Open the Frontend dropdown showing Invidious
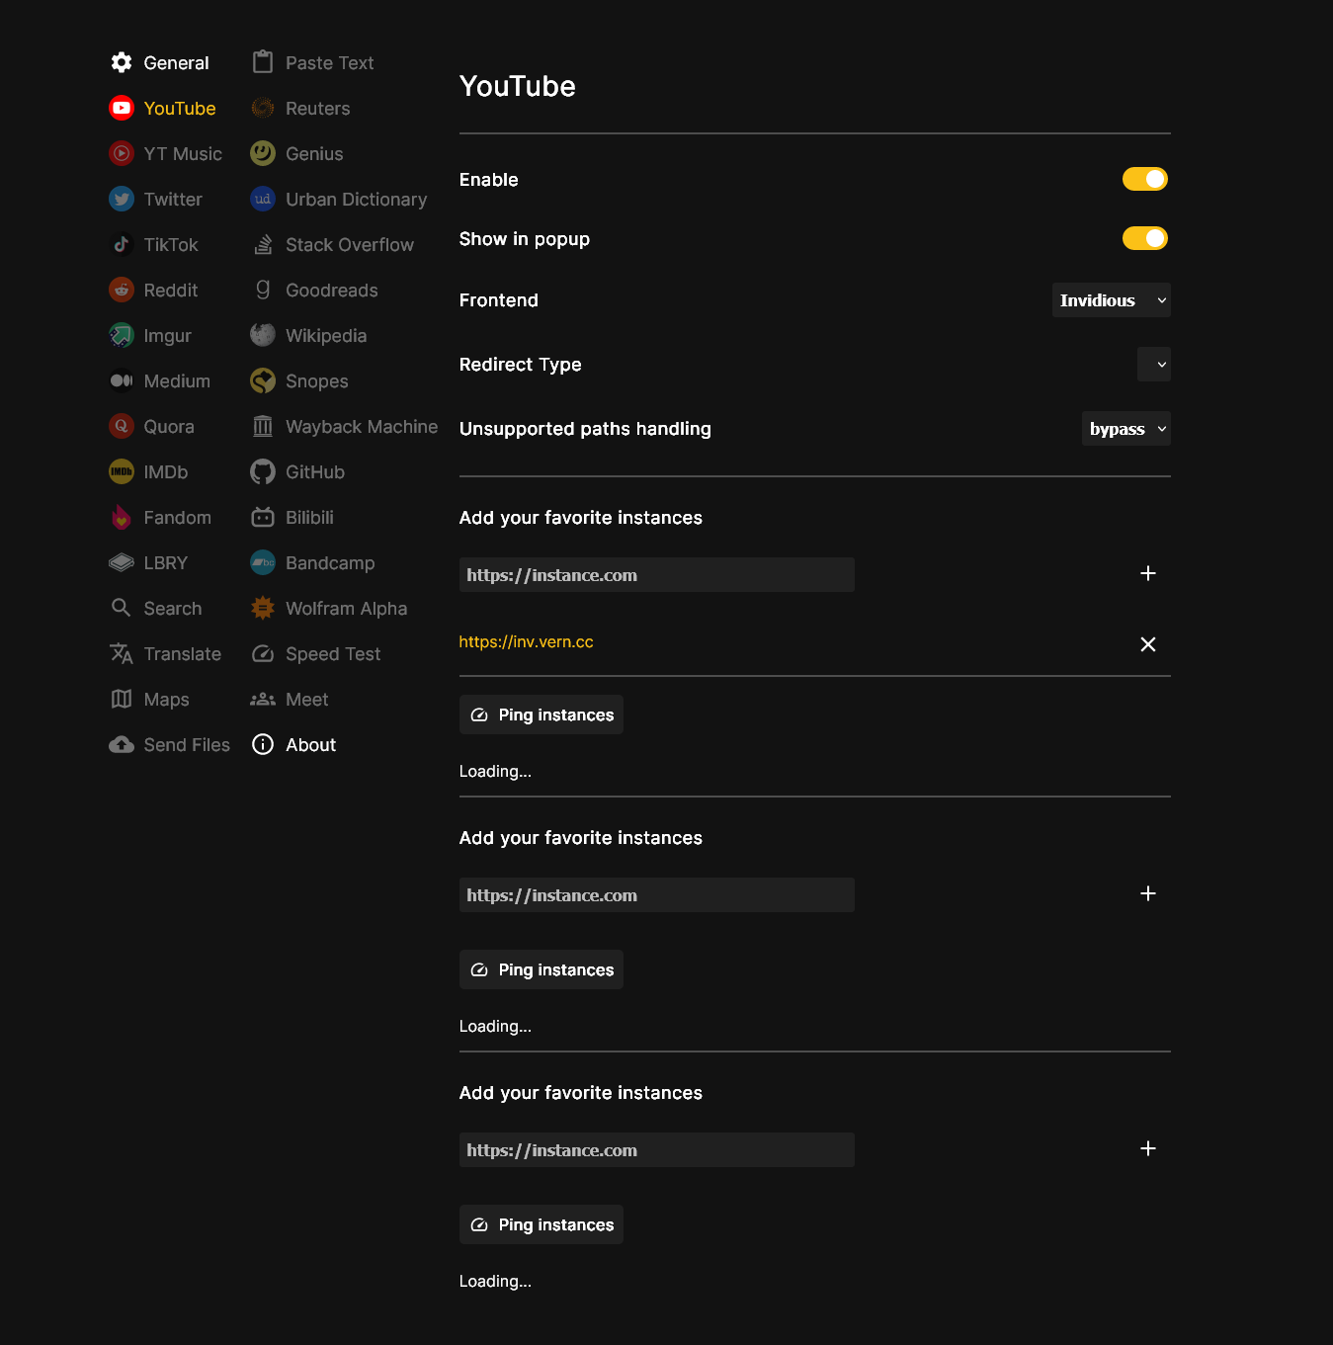 [x=1111, y=299]
